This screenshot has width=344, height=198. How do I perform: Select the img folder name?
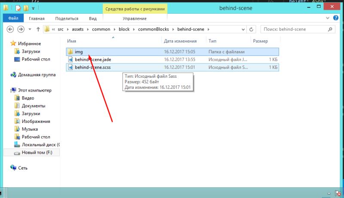pyautogui.click(x=79, y=52)
